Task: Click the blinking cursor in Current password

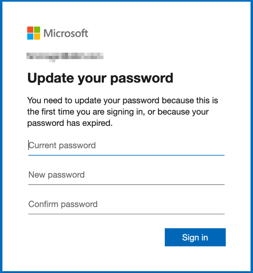Action: tap(28, 145)
